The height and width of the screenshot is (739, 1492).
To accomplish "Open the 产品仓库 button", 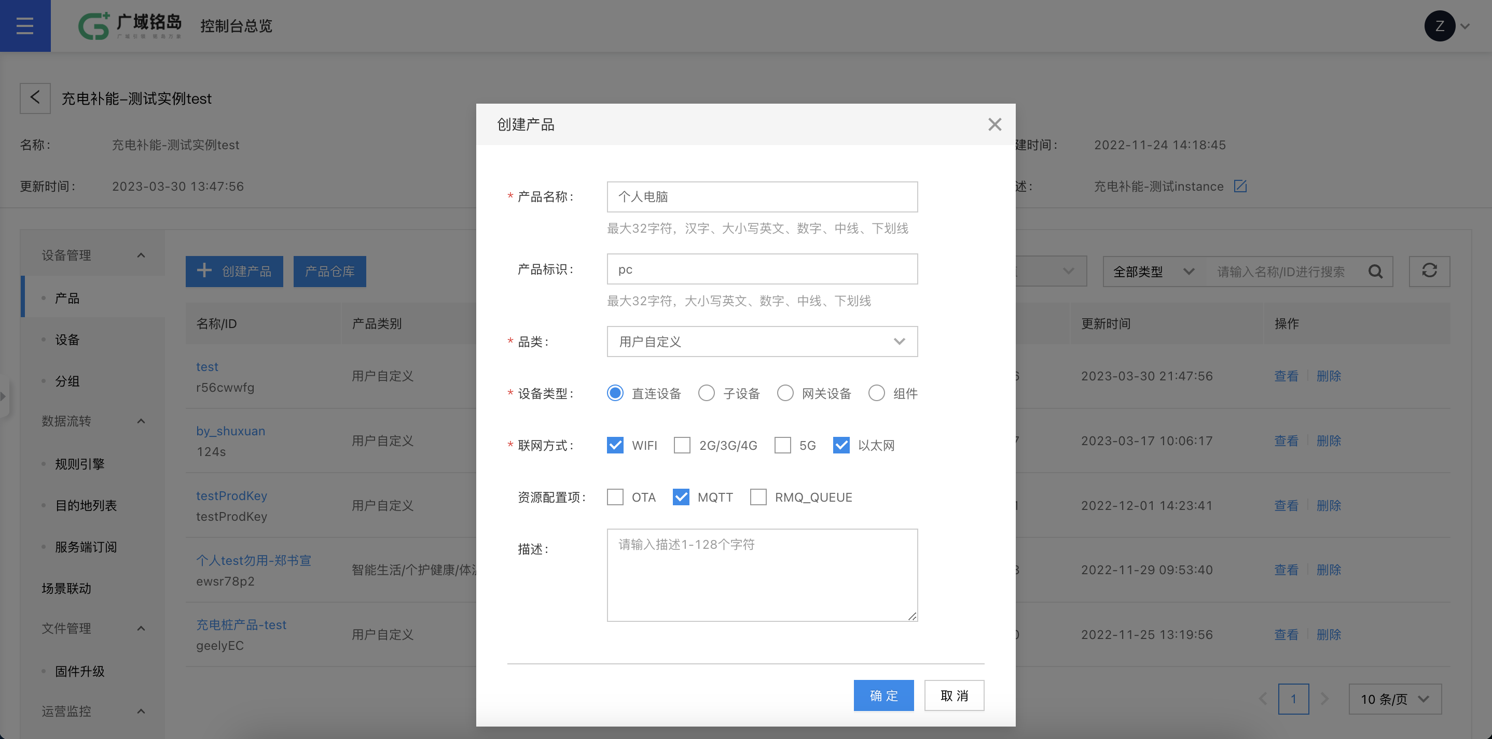I will (329, 271).
